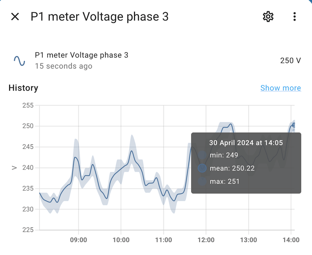Close the voltage phase 3 dialog

click(15, 17)
